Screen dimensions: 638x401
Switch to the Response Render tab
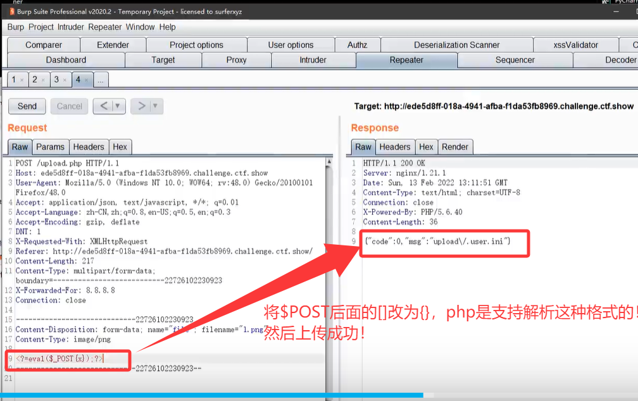455,147
